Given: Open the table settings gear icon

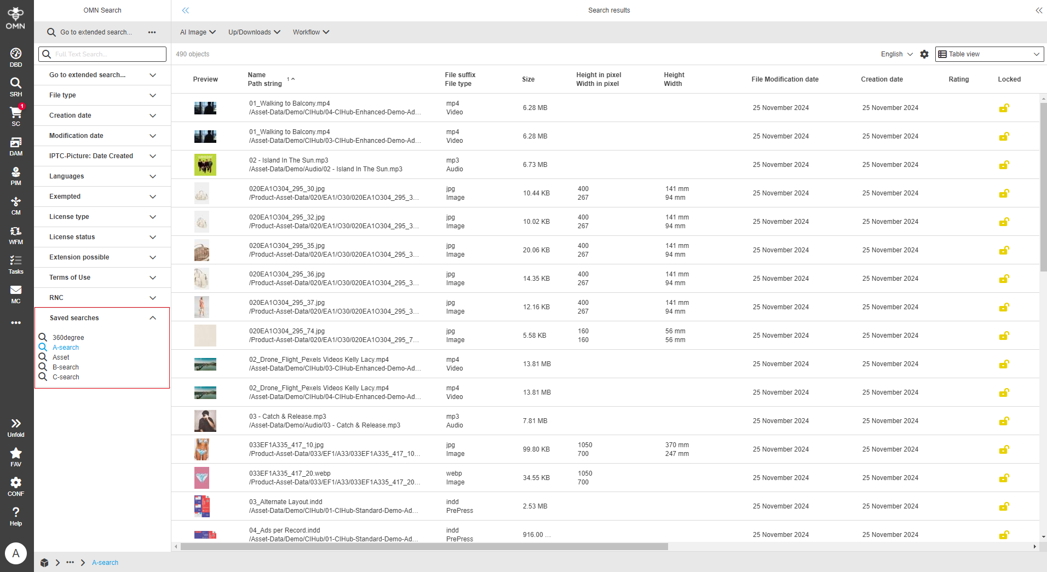Looking at the screenshot, I should point(924,54).
